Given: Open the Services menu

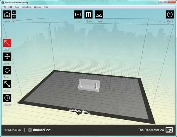Looking at the screenshot, I should coord(37,7).
